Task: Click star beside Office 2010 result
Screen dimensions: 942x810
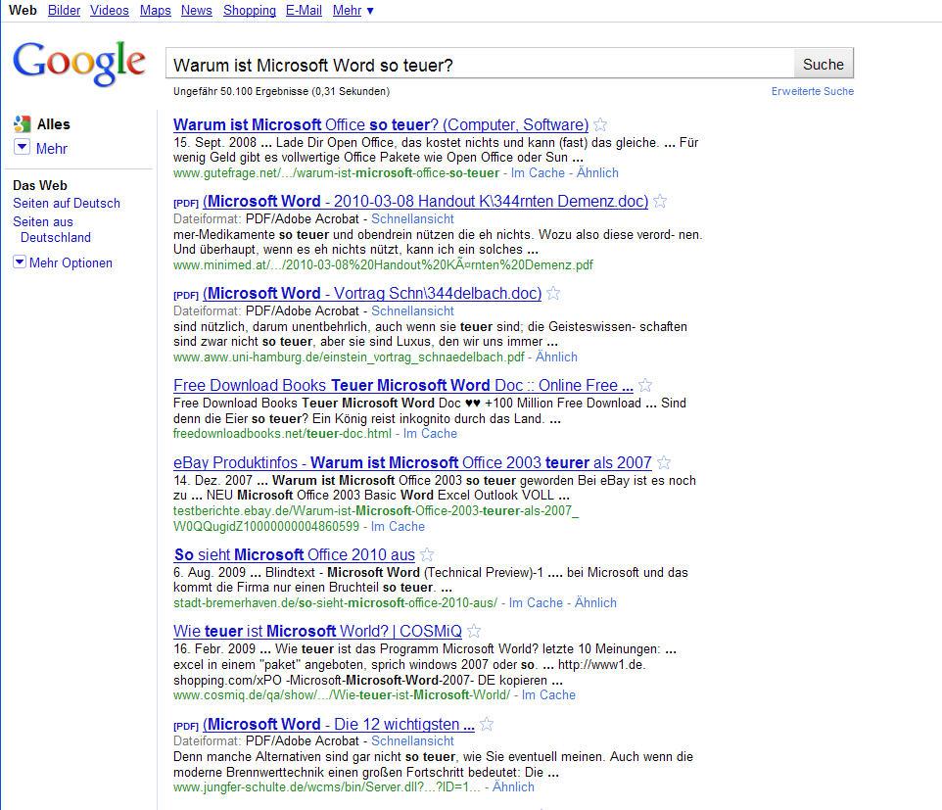Action: [x=427, y=555]
